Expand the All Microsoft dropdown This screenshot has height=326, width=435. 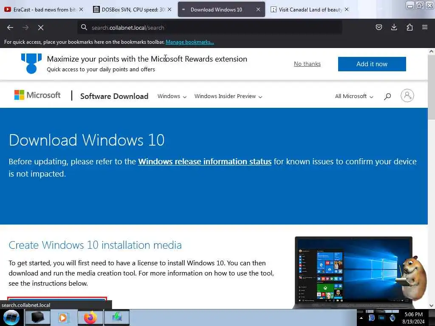tap(354, 96)
